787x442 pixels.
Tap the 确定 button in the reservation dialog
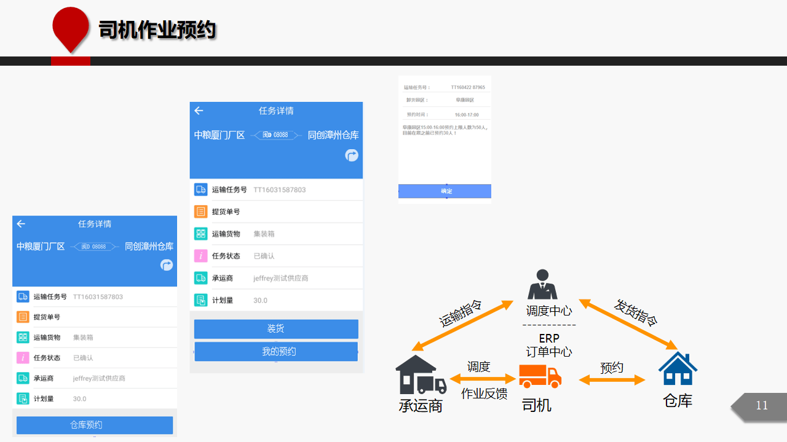pos(445,191)
